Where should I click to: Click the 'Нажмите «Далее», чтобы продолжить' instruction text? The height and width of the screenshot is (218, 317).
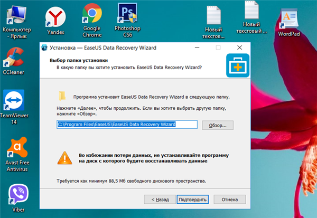click(141, 111)
